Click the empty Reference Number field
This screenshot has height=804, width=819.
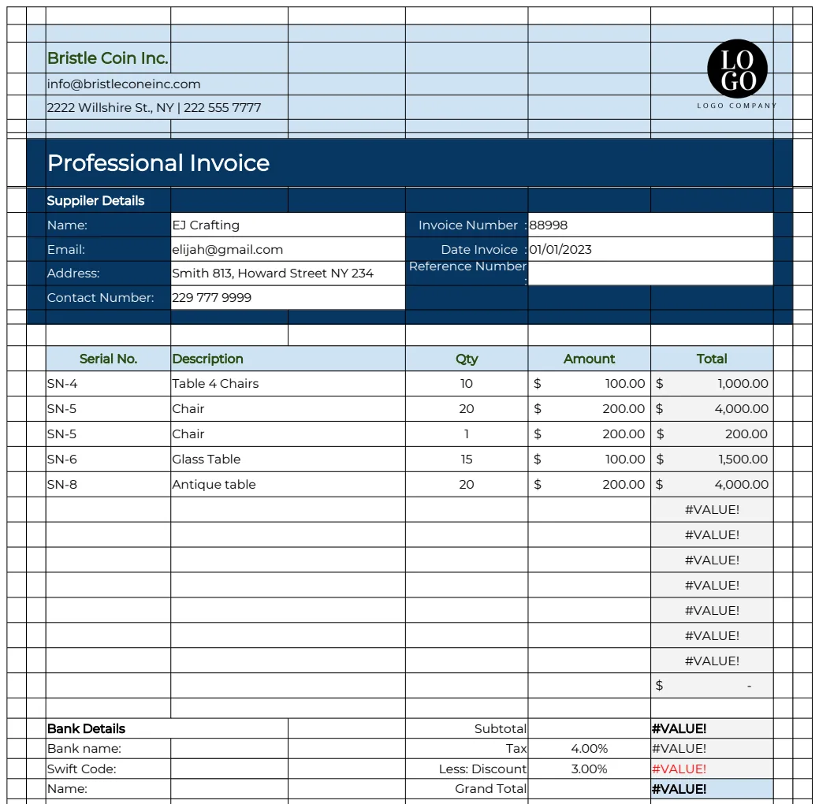650,274
